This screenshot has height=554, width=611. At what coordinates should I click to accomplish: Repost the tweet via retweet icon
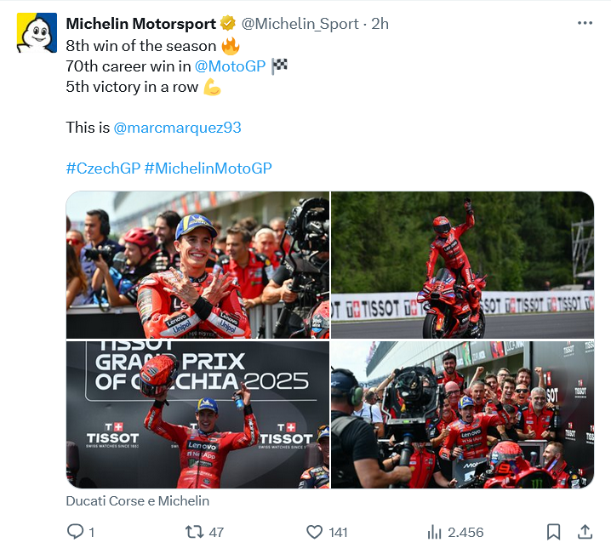194,532
